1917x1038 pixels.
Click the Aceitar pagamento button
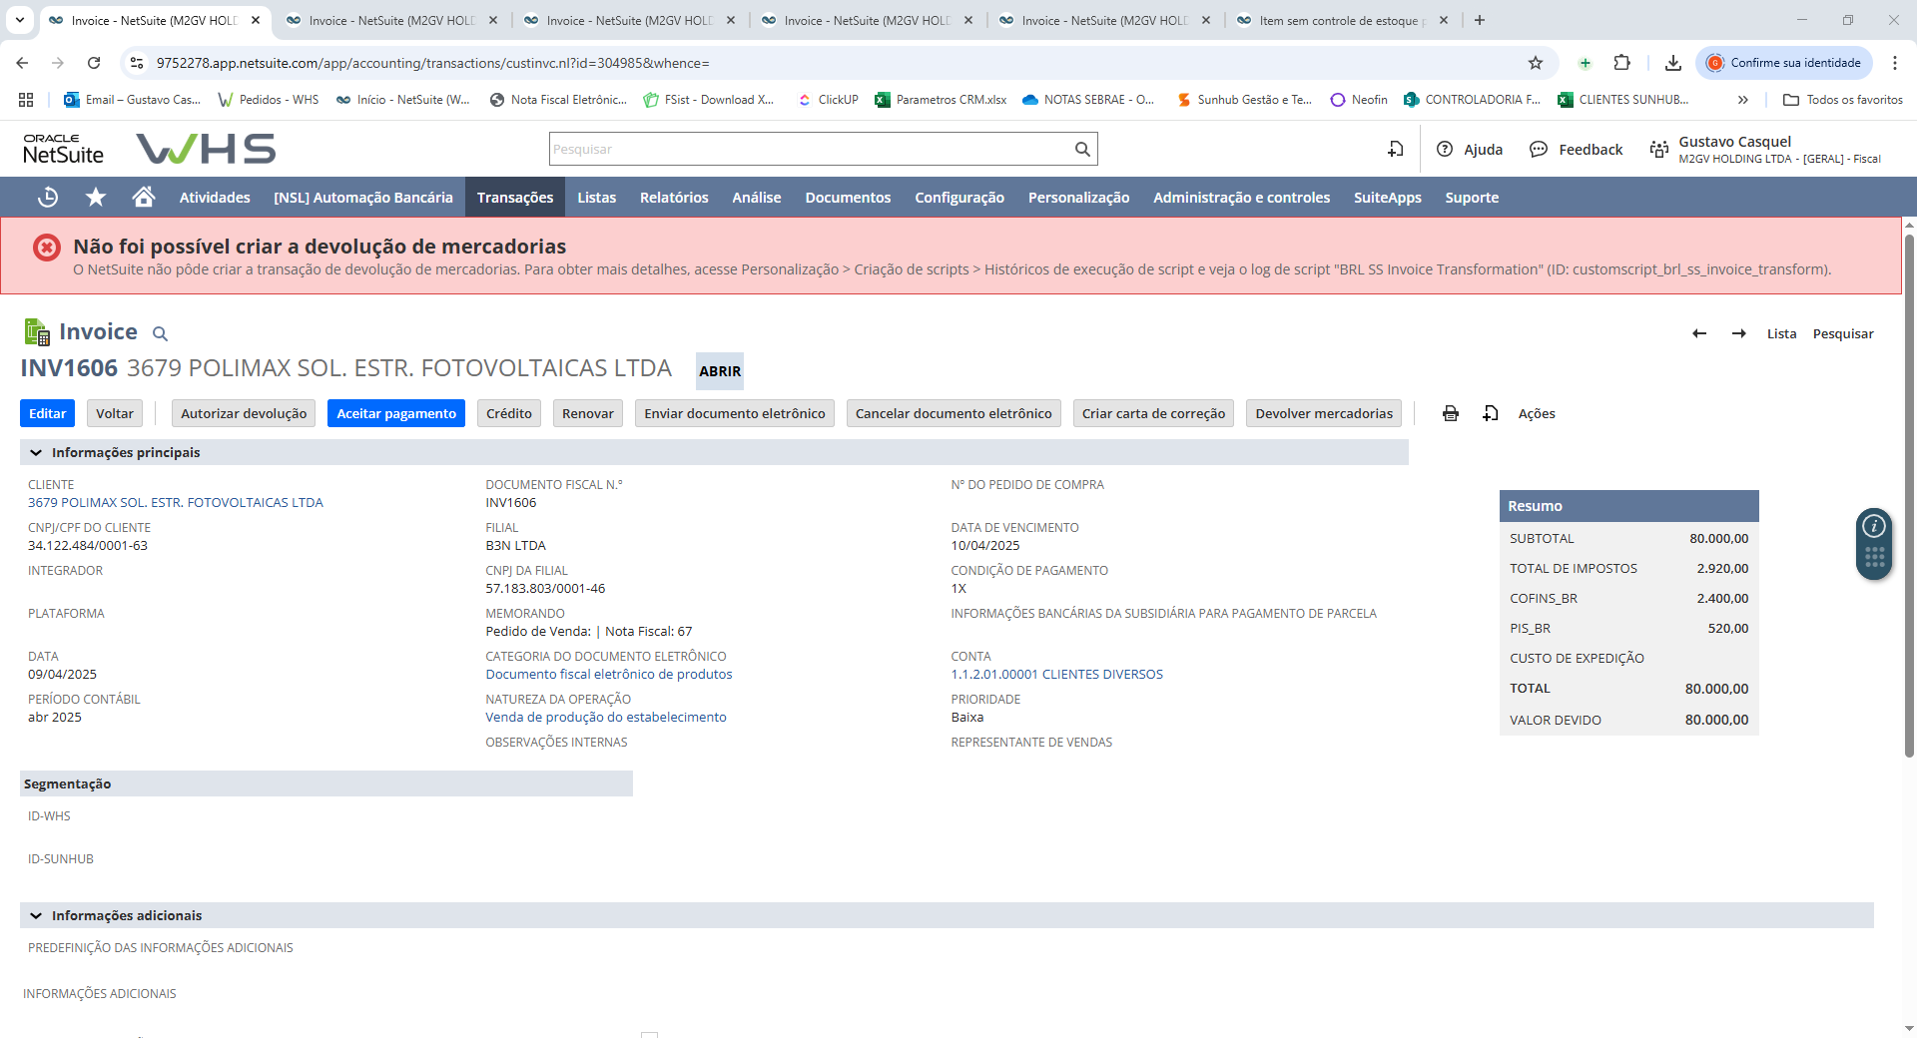pos(395,413)
